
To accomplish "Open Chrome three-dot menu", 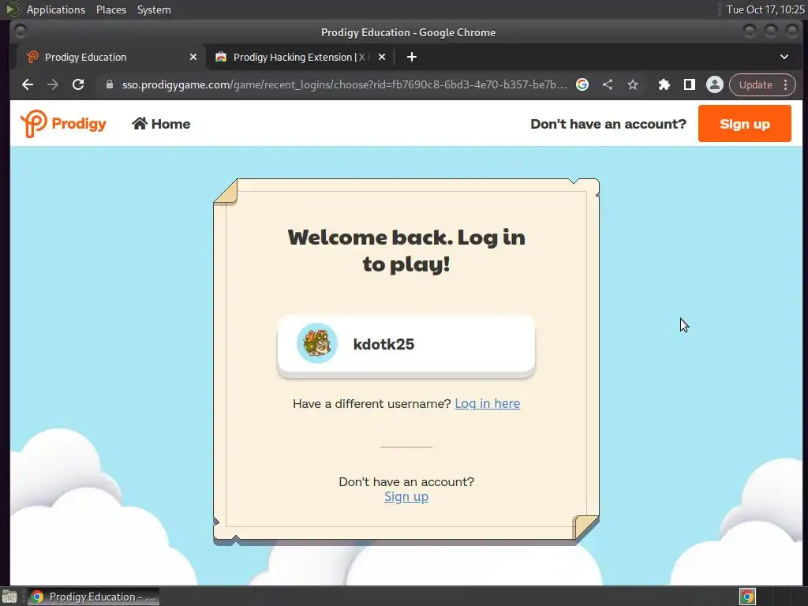I will tap(785, 84).
